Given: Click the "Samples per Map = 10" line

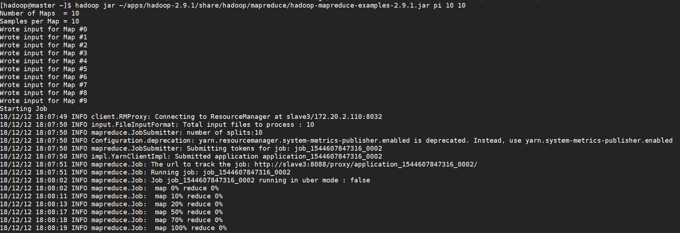Looking at the screenshot, I should click(39, 21).
